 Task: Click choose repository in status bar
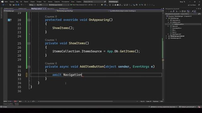(x=187, y=107)
